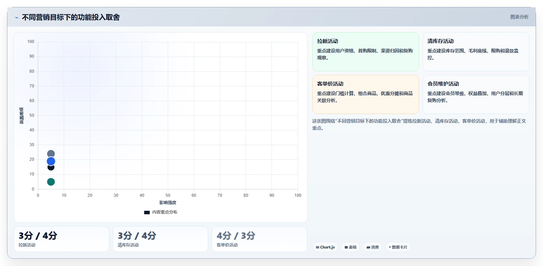Click the title 不同营销目标下的功能投入取舍
The height and width of the screenshot is (266, 543).
71,17
